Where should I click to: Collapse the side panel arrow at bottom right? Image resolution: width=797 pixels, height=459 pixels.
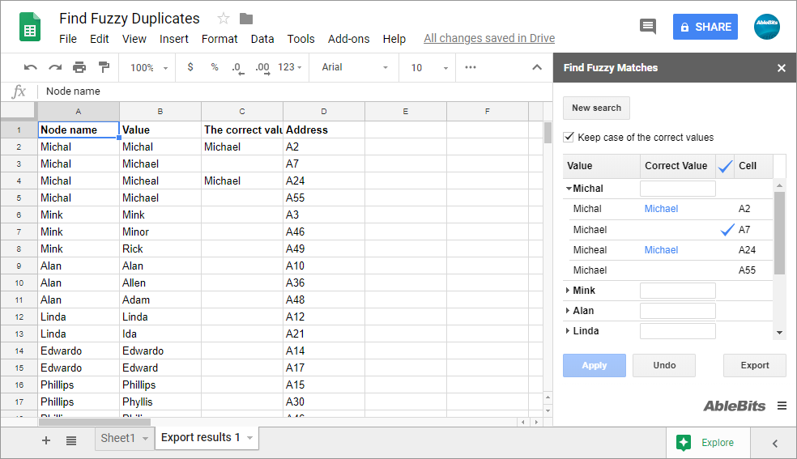(x=774, y=444)
